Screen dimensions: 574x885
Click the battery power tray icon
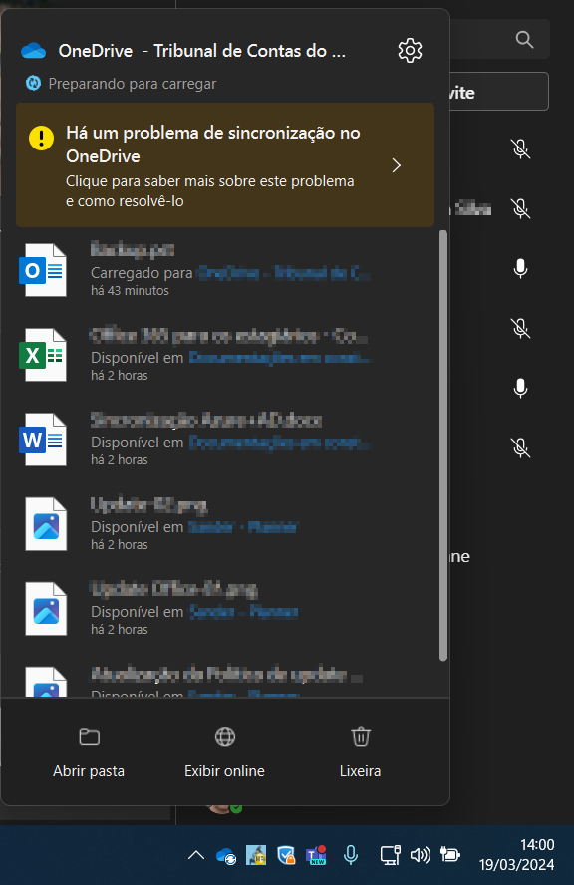coord(449,856)
